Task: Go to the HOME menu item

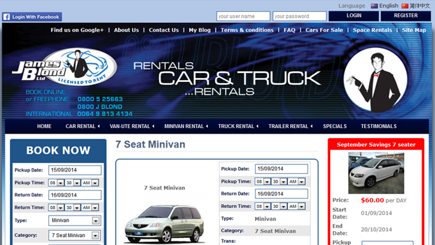Action: [44, 126]
